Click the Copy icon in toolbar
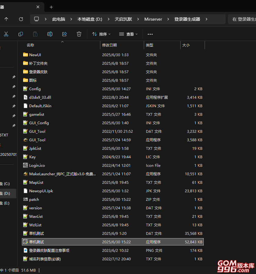Screen dimensions: 256x274 [x=21, y=34]
